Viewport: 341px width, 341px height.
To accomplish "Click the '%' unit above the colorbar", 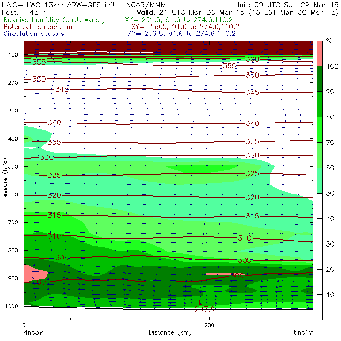I will [329, 41].
